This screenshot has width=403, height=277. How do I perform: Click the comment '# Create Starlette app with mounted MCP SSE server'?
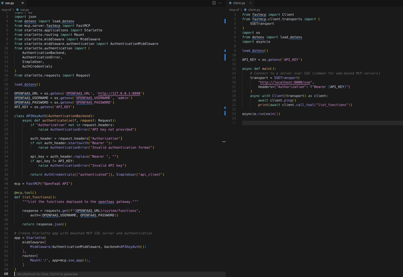click(83, 233)
